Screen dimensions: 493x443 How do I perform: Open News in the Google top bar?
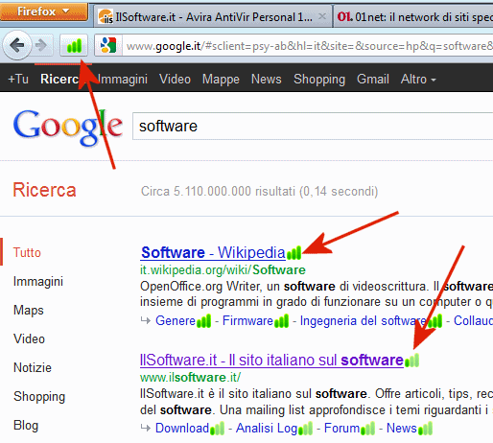point(267,79)
